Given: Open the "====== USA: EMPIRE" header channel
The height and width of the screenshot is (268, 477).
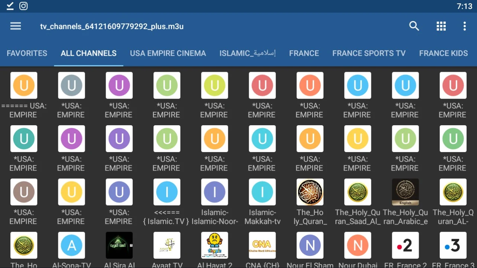Looking at the screenshot, I should [x=24, y=96].
